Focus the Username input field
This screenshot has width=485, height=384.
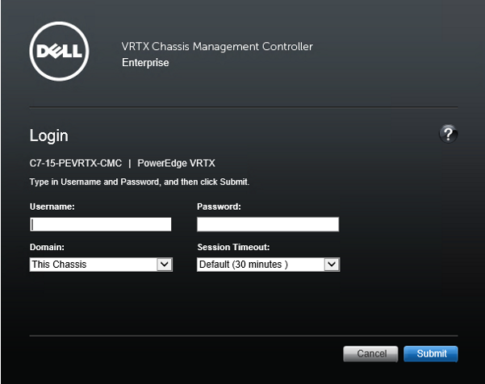click(101, 224)
